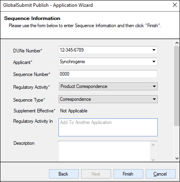Click the 'Regulatory Activity*' label

31,87
